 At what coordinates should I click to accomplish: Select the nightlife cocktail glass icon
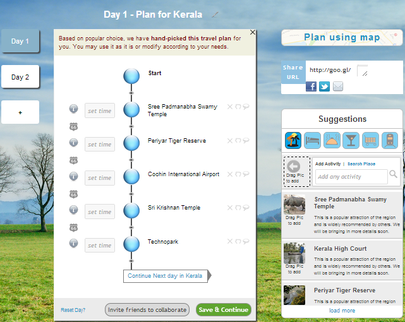point(351,140)
